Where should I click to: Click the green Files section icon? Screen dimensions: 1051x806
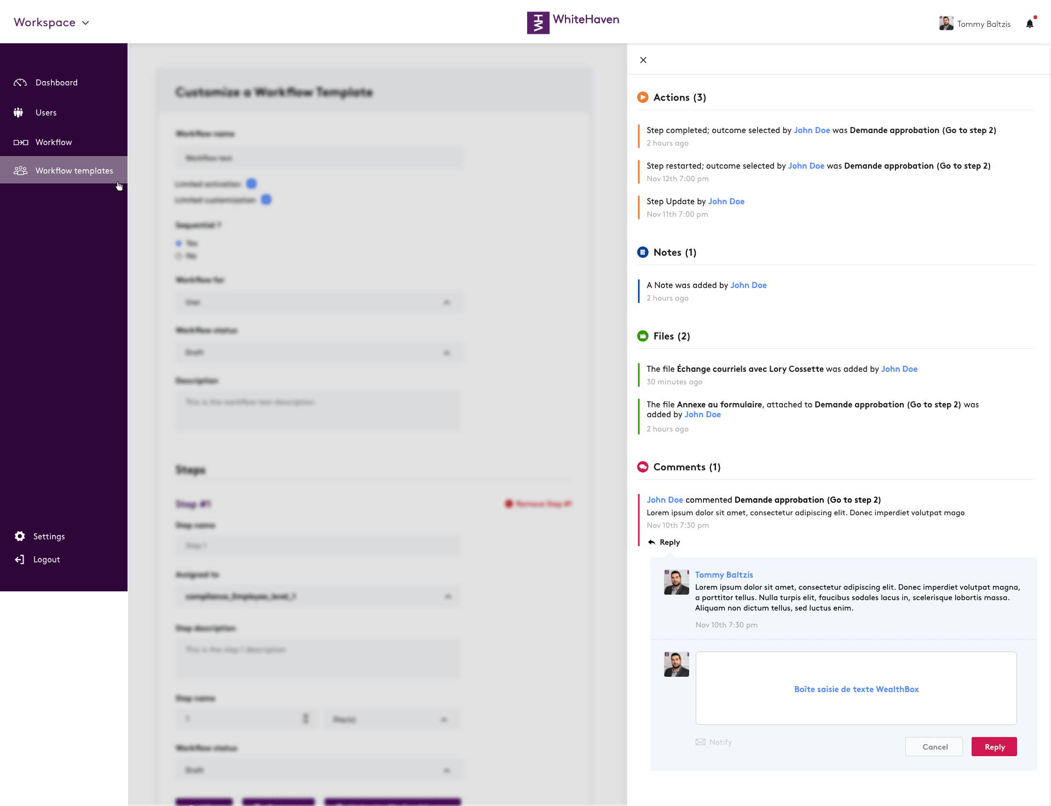click(643, 336)
